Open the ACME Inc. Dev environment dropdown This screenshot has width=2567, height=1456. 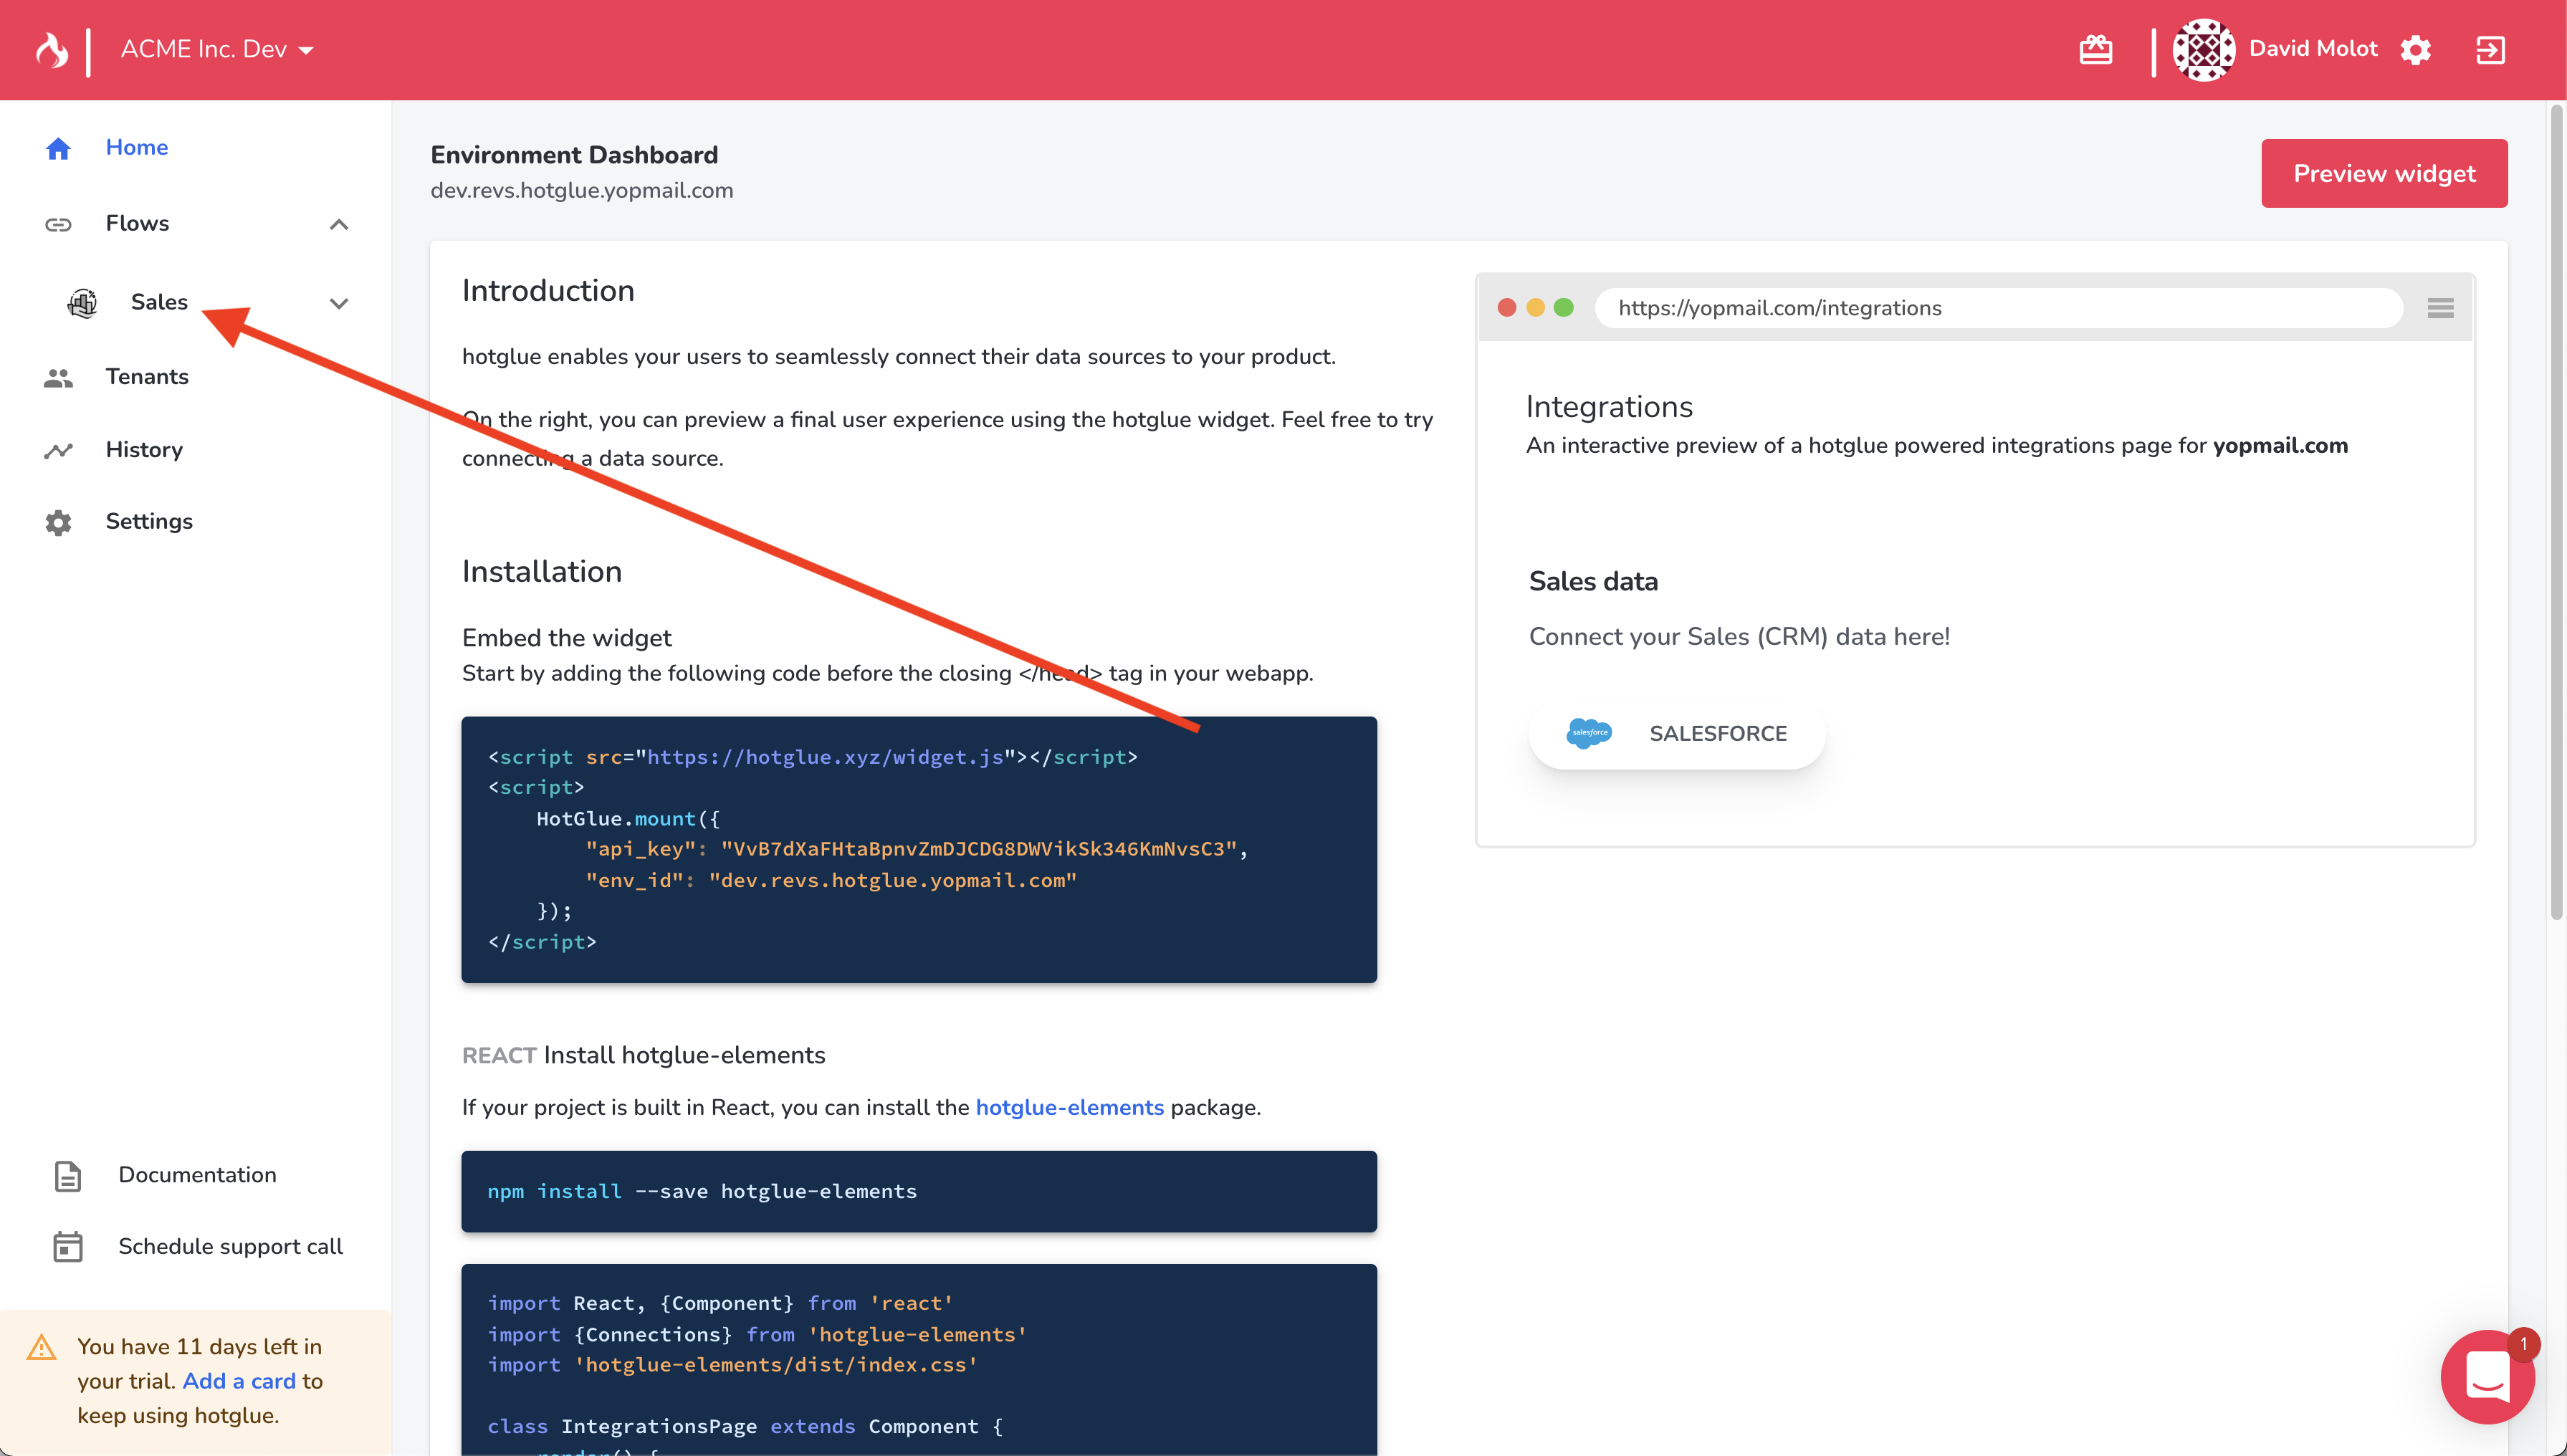(x=217, y=49)
